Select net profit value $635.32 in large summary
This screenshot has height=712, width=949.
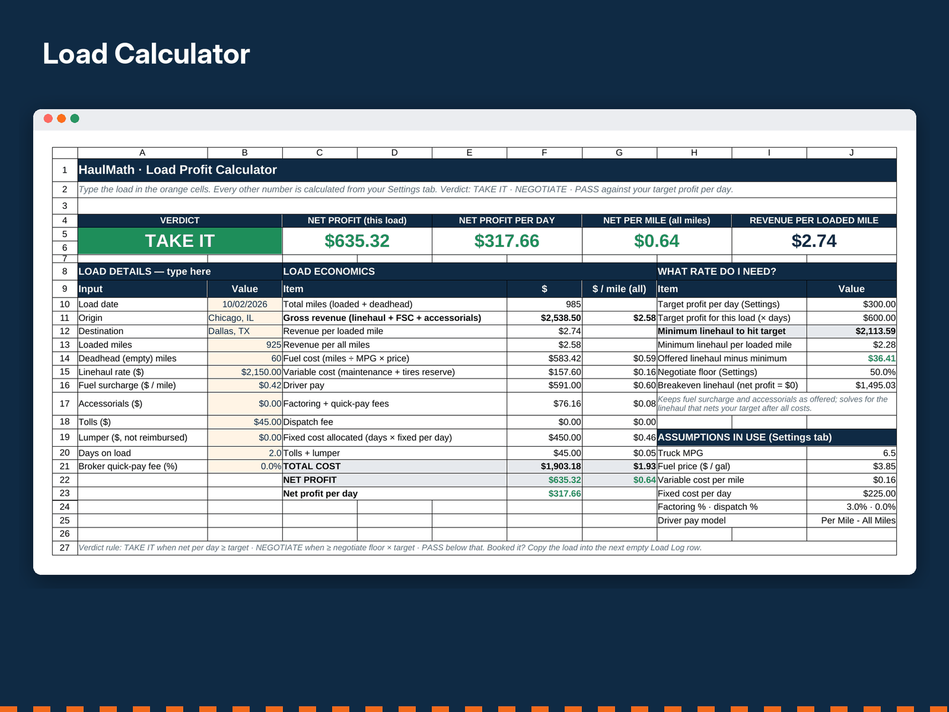pyautogui.click(x=357, y=241)
